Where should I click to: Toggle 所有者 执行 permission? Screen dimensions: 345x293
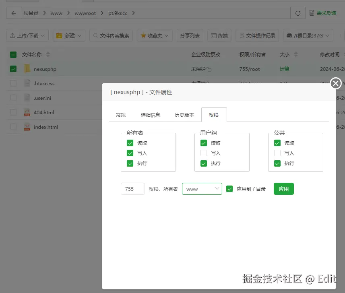[x=130, y=163]
